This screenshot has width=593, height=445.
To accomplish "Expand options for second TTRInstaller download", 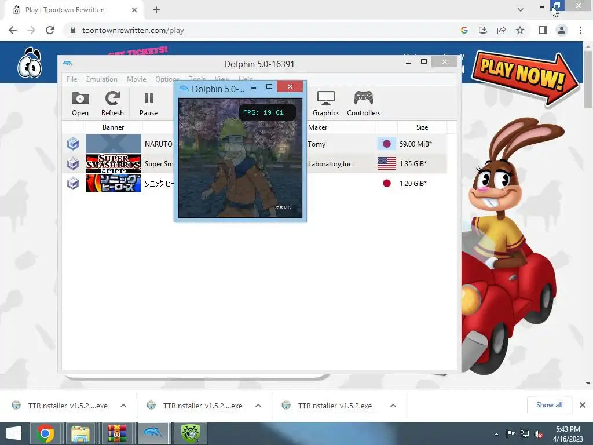I will (x=258, y=406).
